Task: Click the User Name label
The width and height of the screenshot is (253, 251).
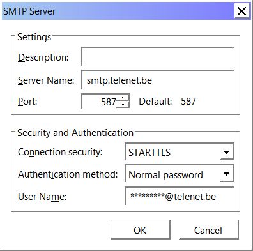Action: (x=42, y=197)
